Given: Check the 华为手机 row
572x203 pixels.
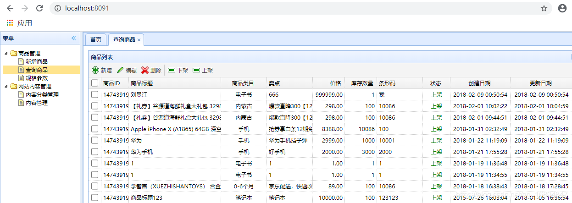Looking at the screenshot, I should click(x=94, y=152).
